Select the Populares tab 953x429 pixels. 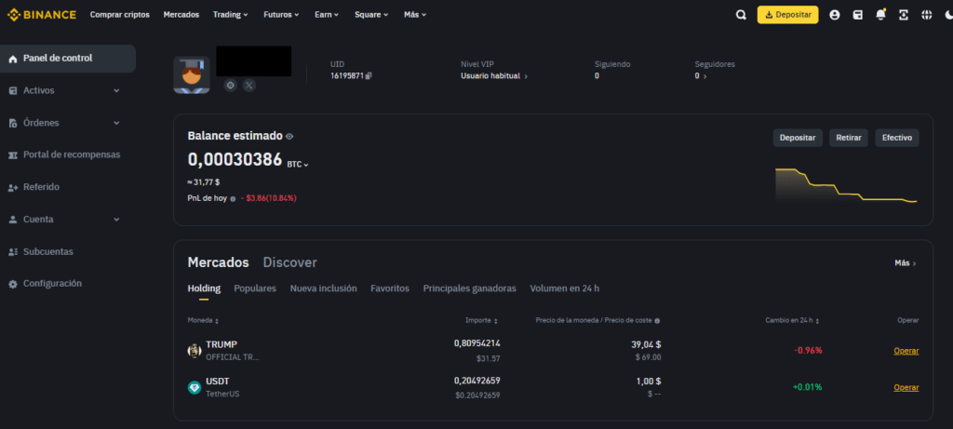click(x=255, y=288)
